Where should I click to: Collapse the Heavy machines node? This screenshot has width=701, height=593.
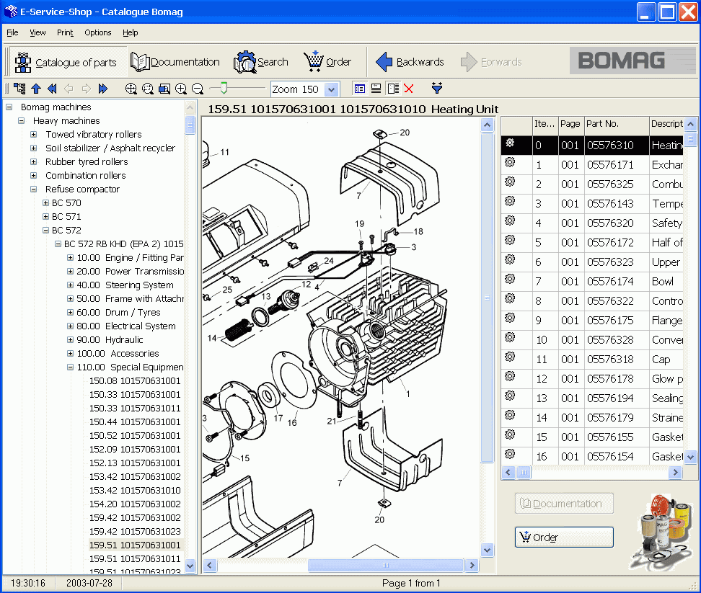[21, 120]
